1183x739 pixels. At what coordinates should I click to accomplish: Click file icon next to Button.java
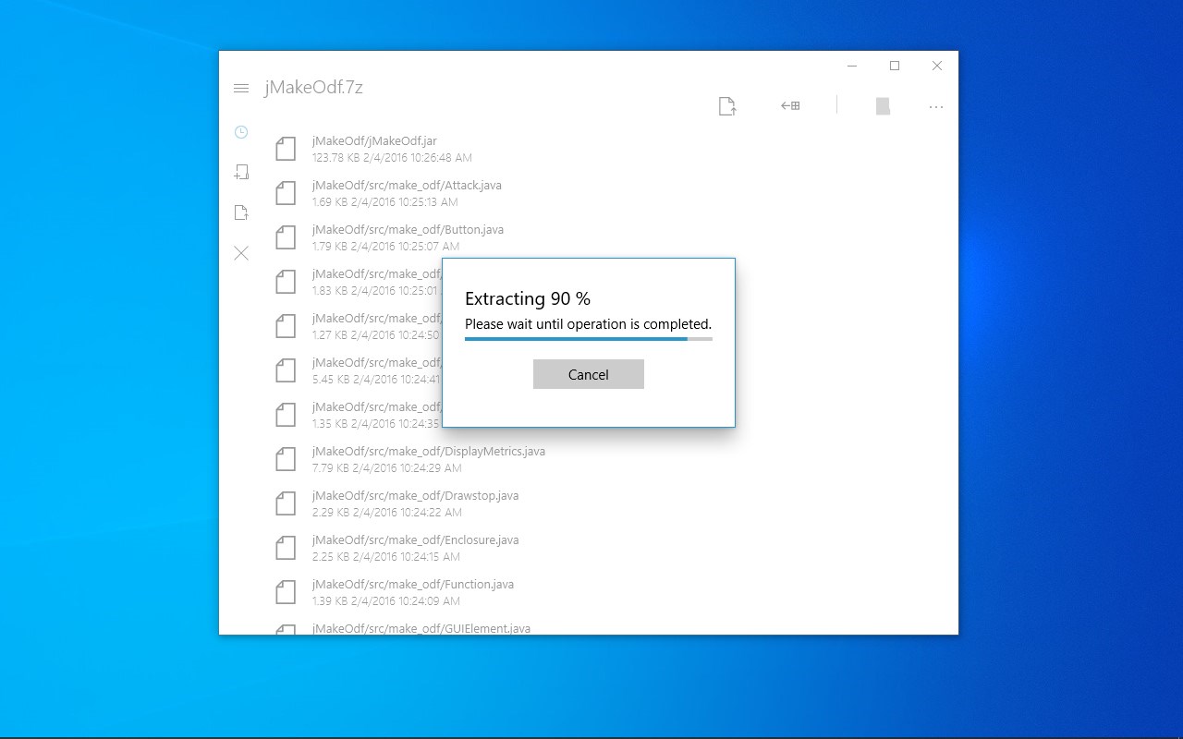pyautogui.click(x=286, y=237)
